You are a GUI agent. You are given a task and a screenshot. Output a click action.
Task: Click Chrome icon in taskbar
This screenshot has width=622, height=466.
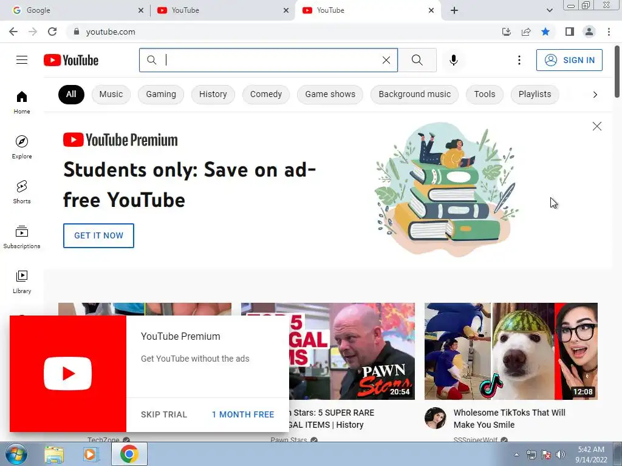pos(129,454)
